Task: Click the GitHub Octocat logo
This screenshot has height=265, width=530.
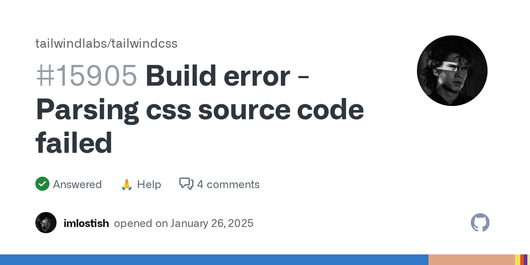Action: click(480, 223)
